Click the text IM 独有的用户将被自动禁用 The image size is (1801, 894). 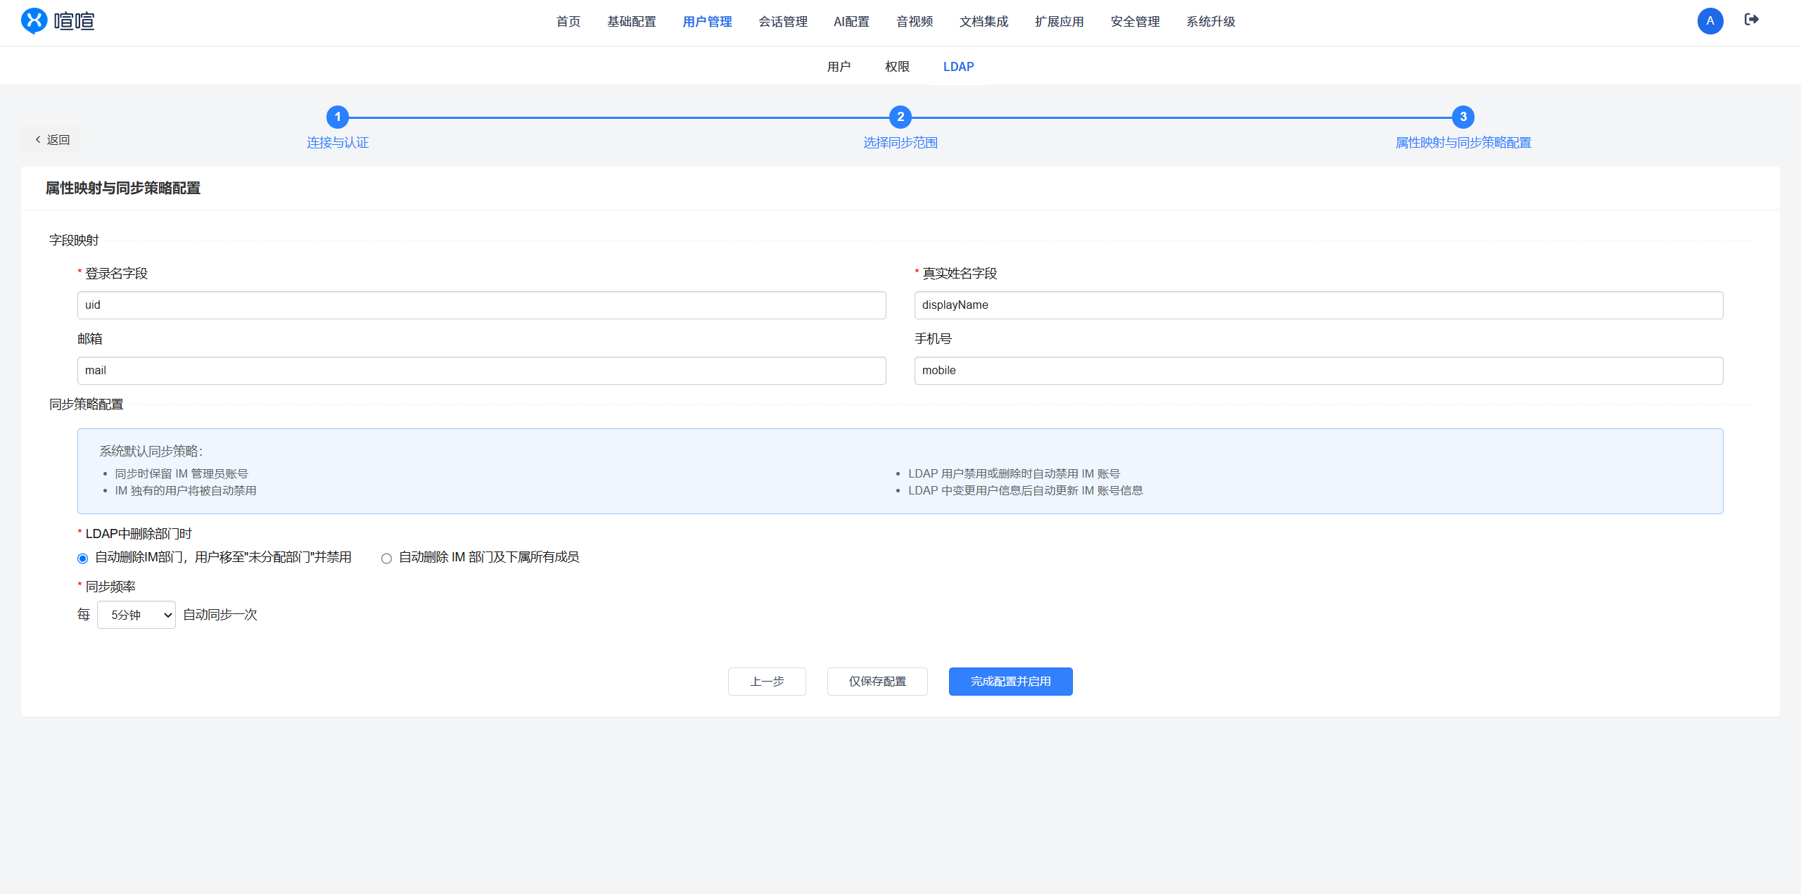(x=186, y=491)
